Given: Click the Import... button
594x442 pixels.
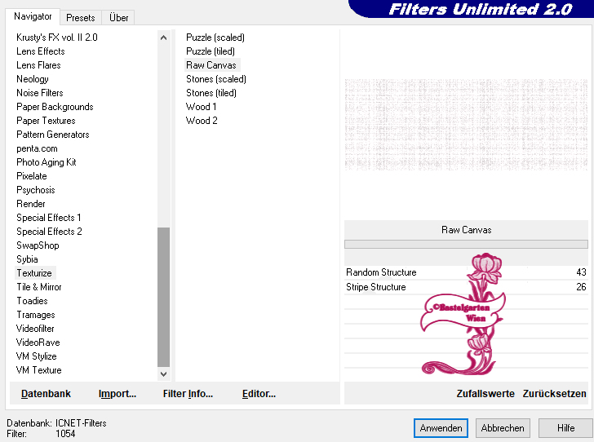Looking at the screenshot, I should click(x=117, y=394).
